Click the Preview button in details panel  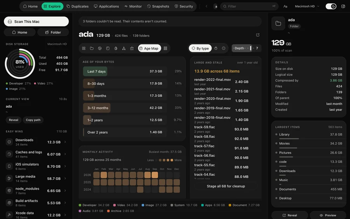click(328, 215)
